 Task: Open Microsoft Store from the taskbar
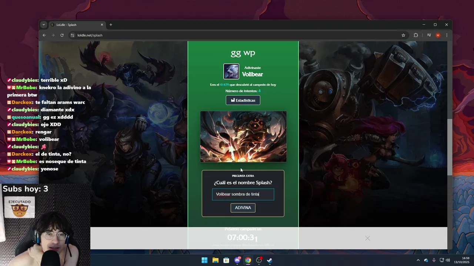tap(226, 260)
